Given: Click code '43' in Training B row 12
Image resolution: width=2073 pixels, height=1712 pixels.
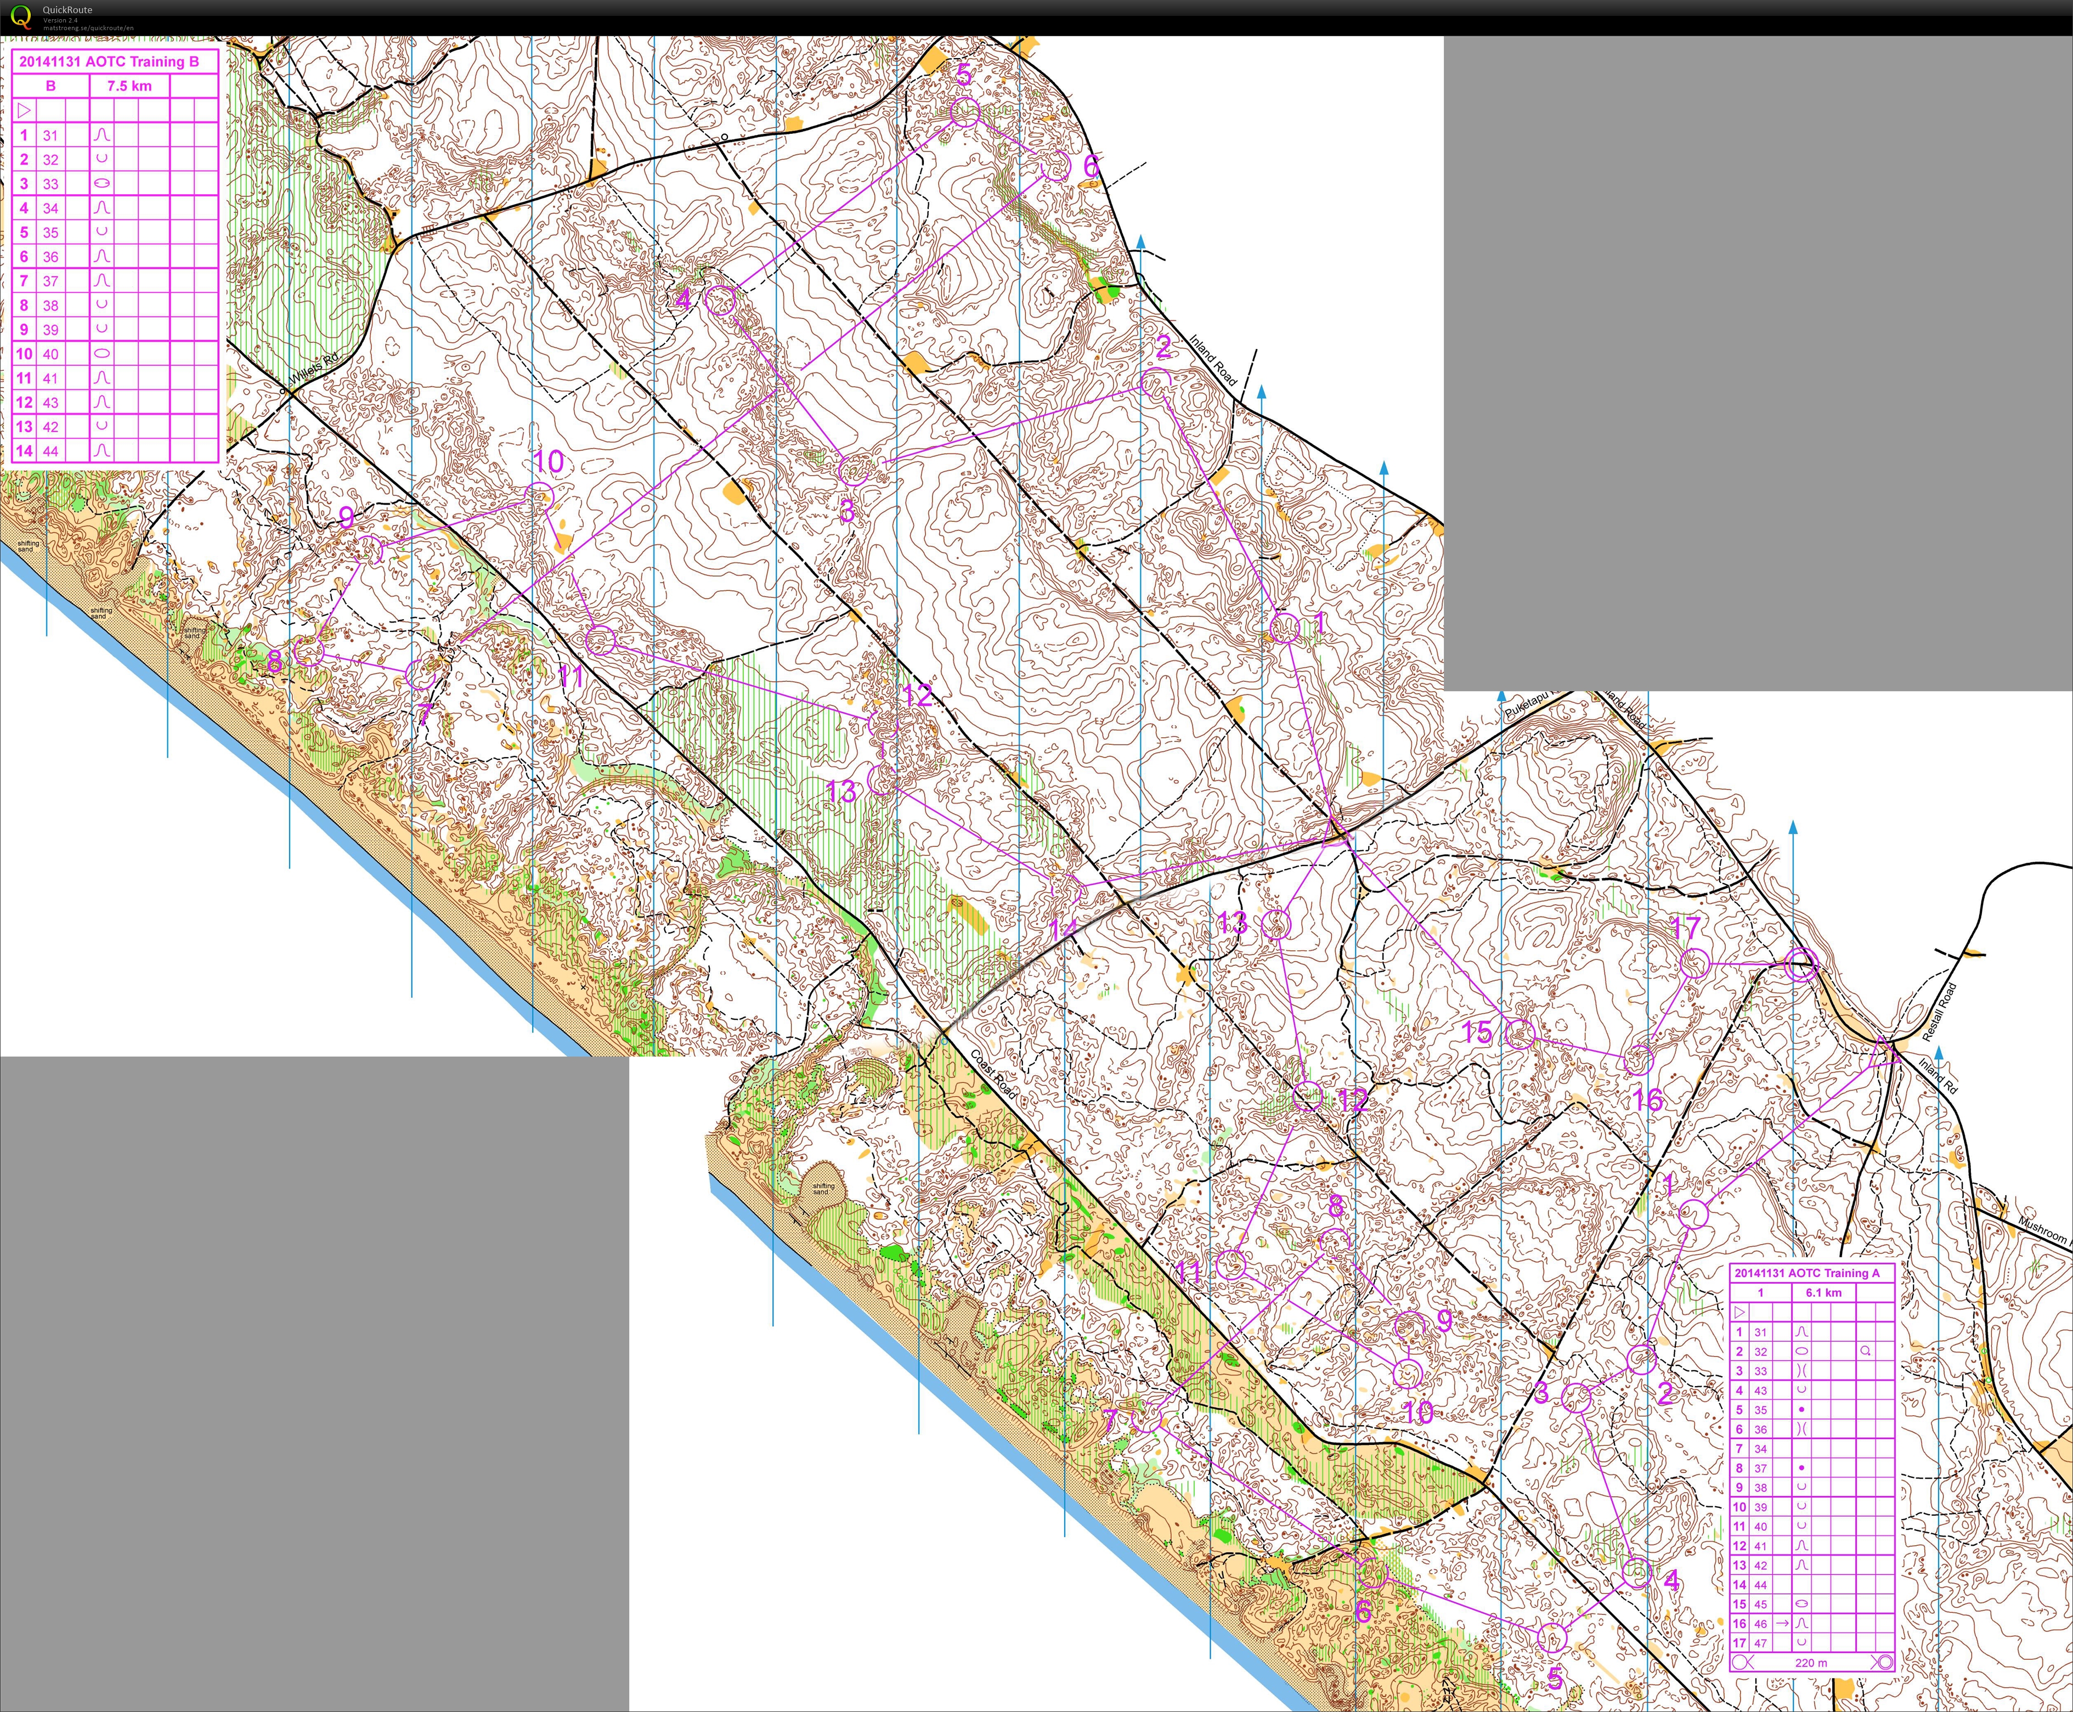Looking at the screenshot, I should click(50, 403).
